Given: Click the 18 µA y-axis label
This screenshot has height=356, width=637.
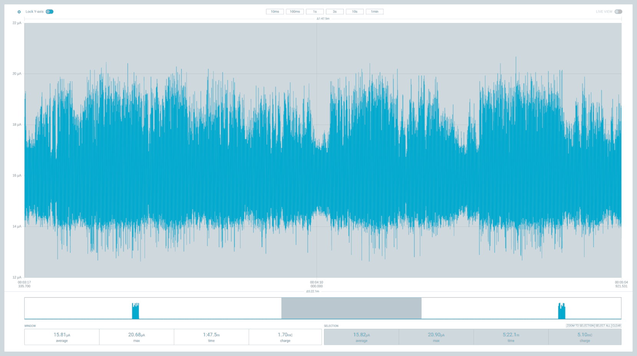Looking at the screenshot, I should pyautogui.click(x=17, y=125).
